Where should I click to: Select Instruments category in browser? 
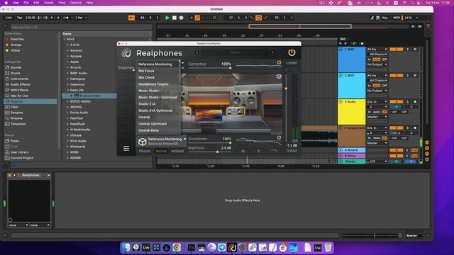coord(19,79)
